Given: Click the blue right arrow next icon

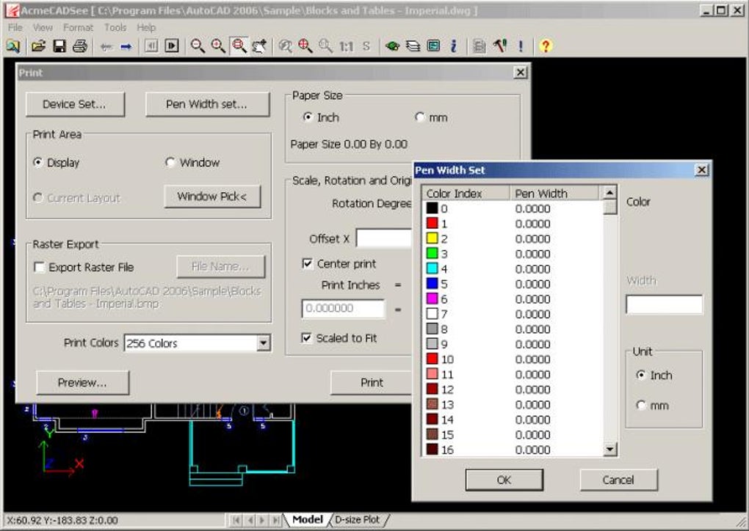Looking at the screenshot, I should 126,46.
